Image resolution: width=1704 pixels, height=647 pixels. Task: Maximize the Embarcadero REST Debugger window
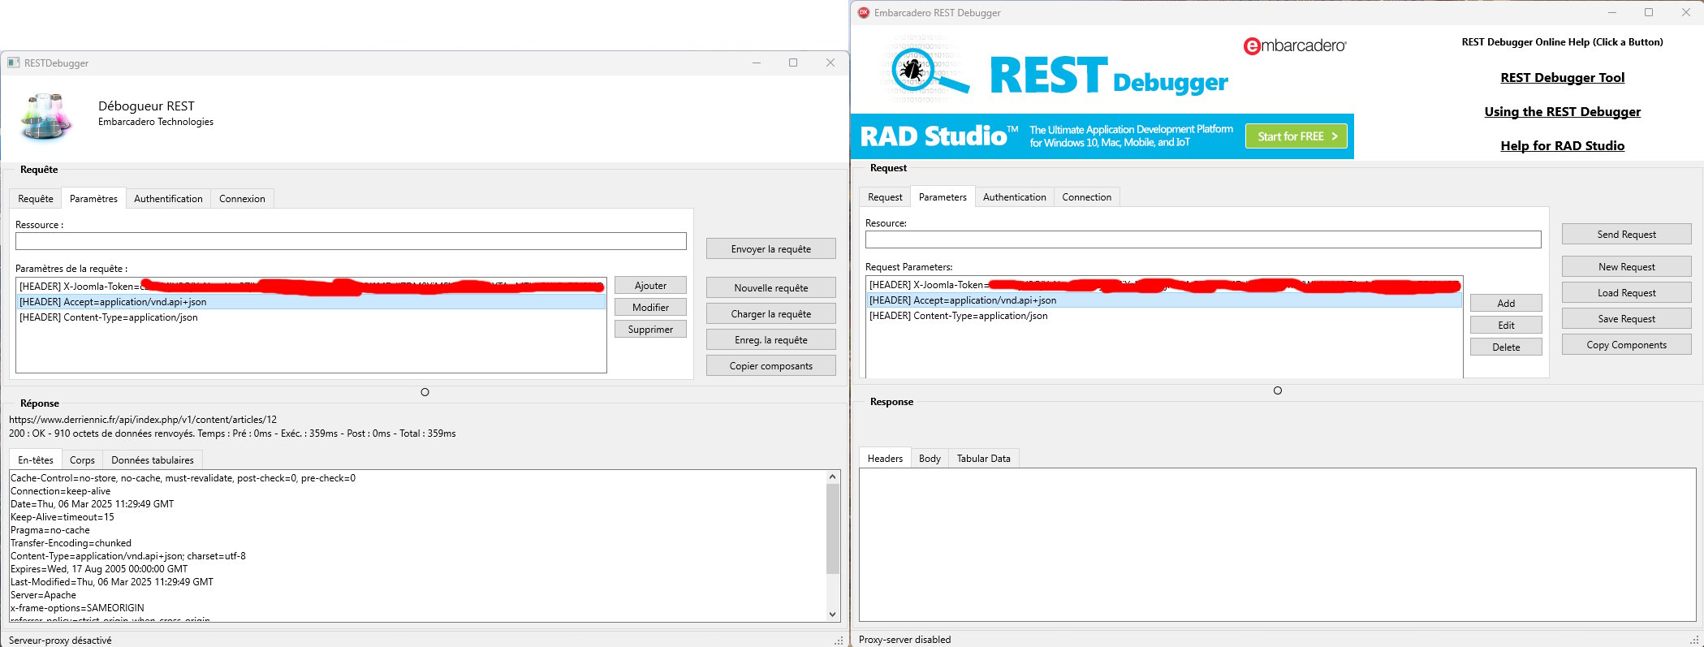point(1648,12)
